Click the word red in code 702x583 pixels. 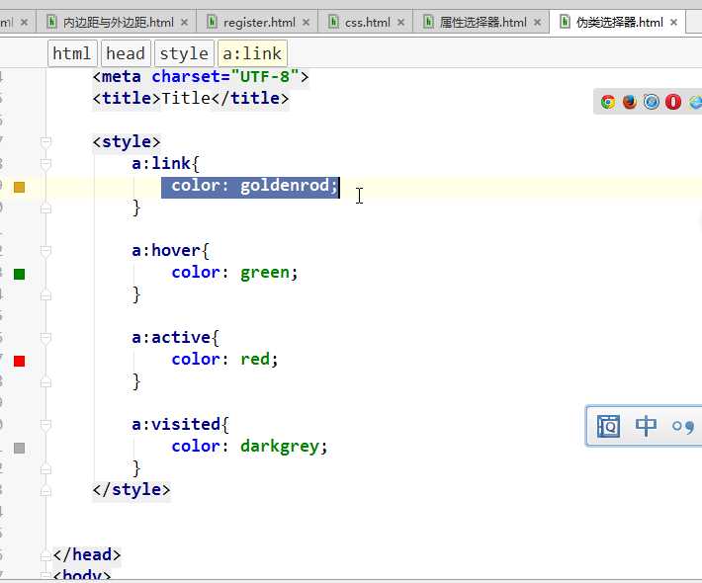pyautogui.click(x=255, y=360)
